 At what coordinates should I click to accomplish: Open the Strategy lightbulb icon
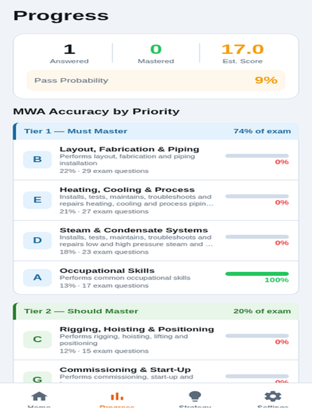(195, 396)
